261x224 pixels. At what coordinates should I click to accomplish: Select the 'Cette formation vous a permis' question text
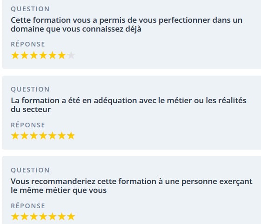[127, 25]
